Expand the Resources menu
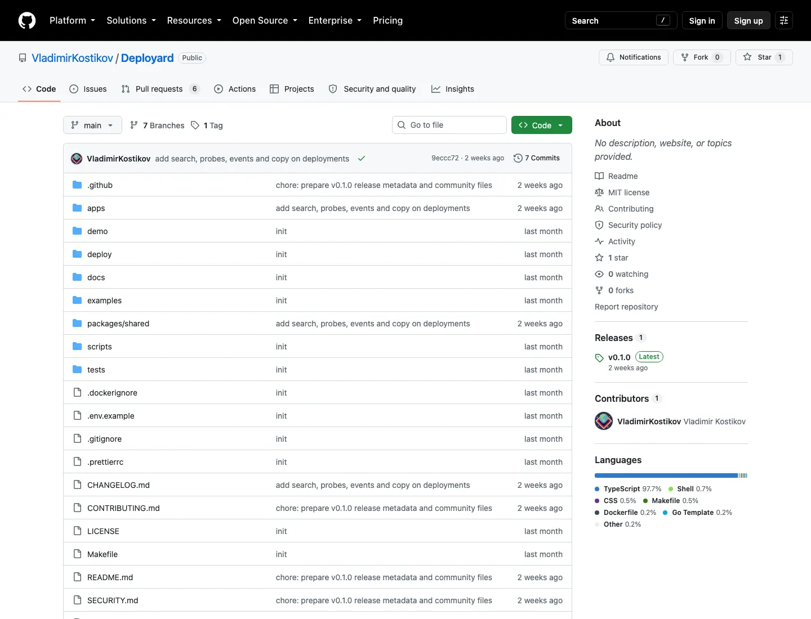 click(x=194, y=20)
